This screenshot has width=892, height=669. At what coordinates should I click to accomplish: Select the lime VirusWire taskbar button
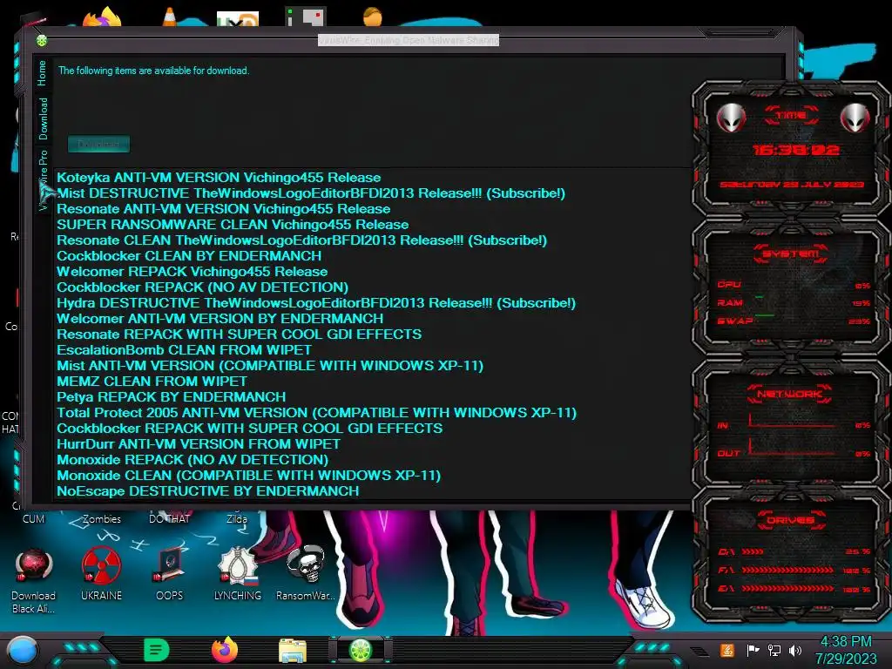point(360,650)
